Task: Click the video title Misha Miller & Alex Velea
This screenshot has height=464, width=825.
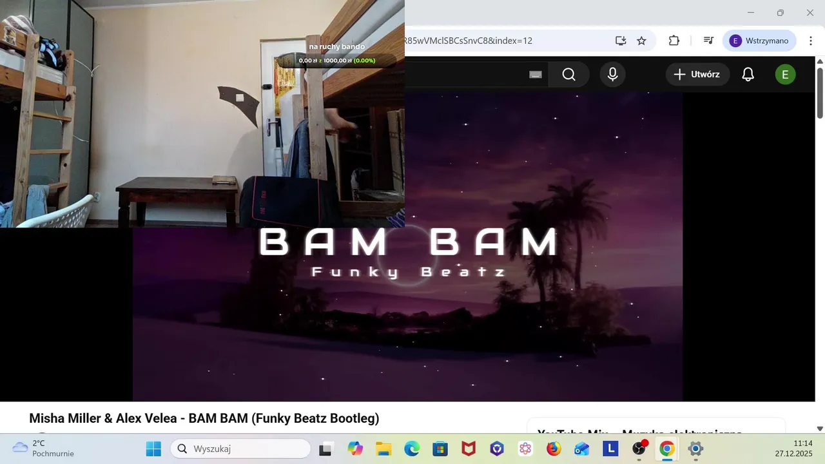Action: tap(204, 418)
